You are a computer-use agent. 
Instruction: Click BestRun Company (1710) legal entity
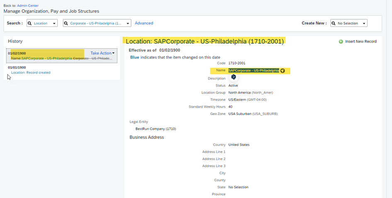point(156,129)
